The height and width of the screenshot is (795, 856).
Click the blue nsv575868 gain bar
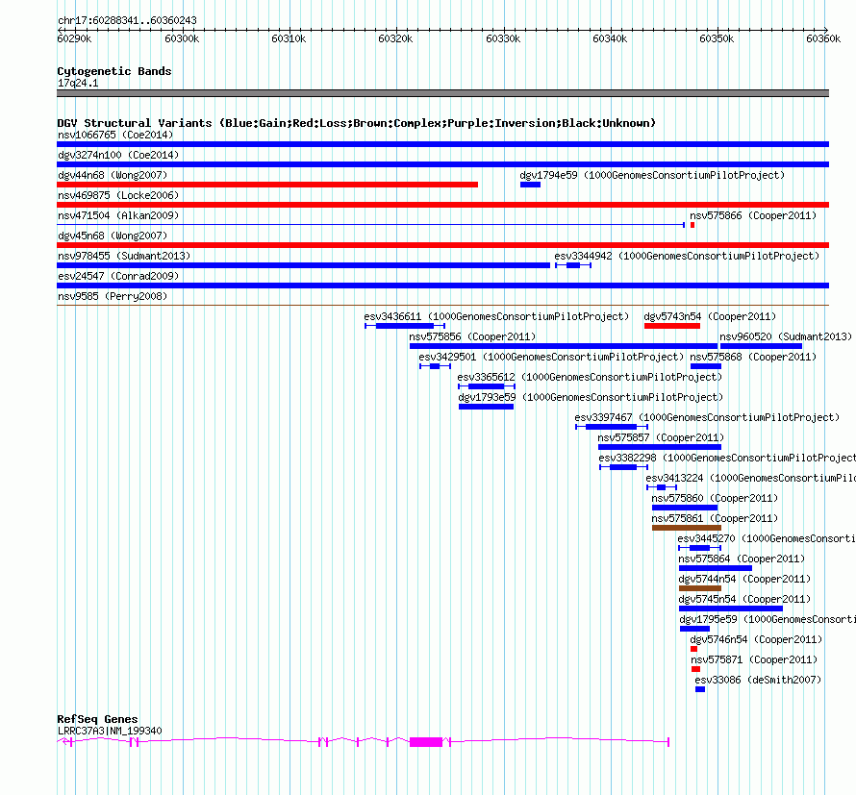point(705,366)
